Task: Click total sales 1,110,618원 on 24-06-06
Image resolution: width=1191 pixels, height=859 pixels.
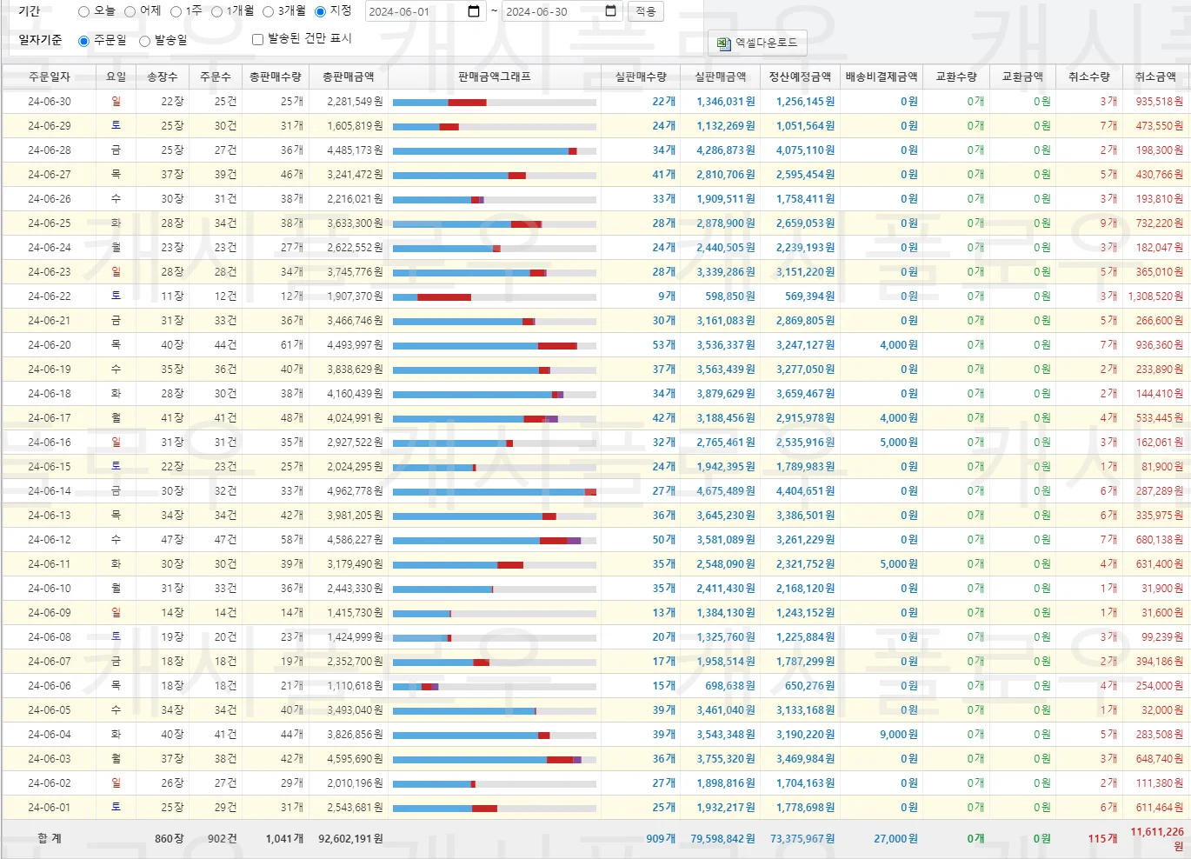Action: tap(355, 686)
